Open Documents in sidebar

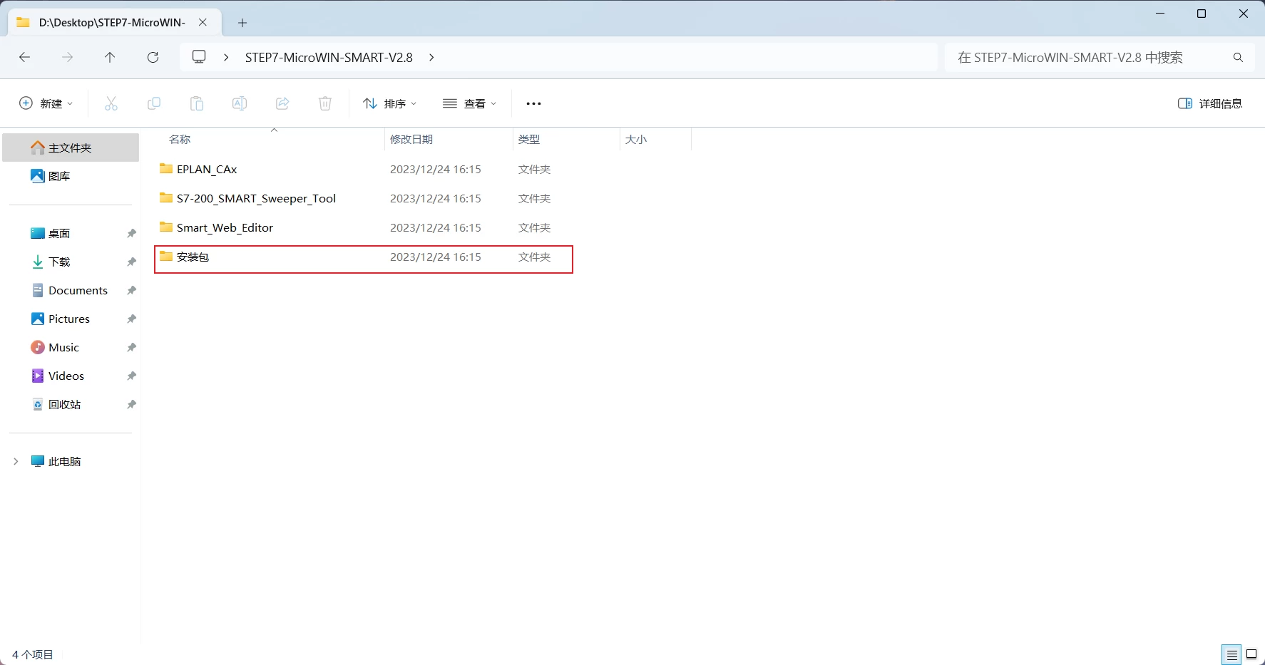(x=71, y=290)
